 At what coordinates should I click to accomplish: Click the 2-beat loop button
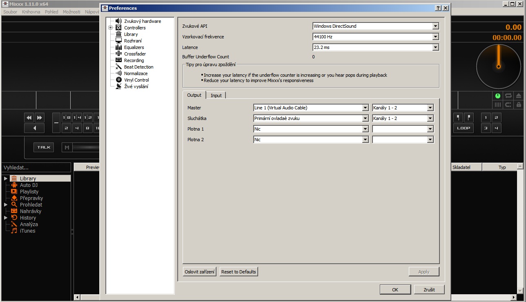(67, 128)
